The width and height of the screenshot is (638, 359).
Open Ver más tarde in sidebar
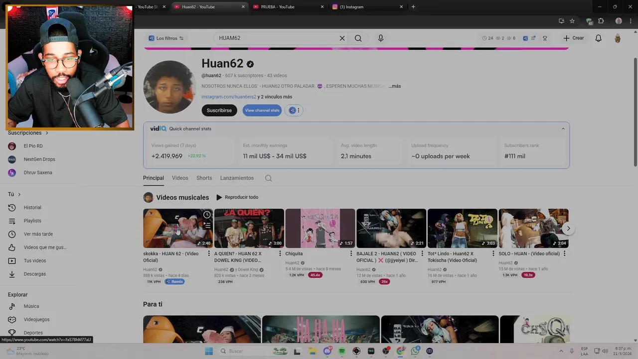click(37, 234)
